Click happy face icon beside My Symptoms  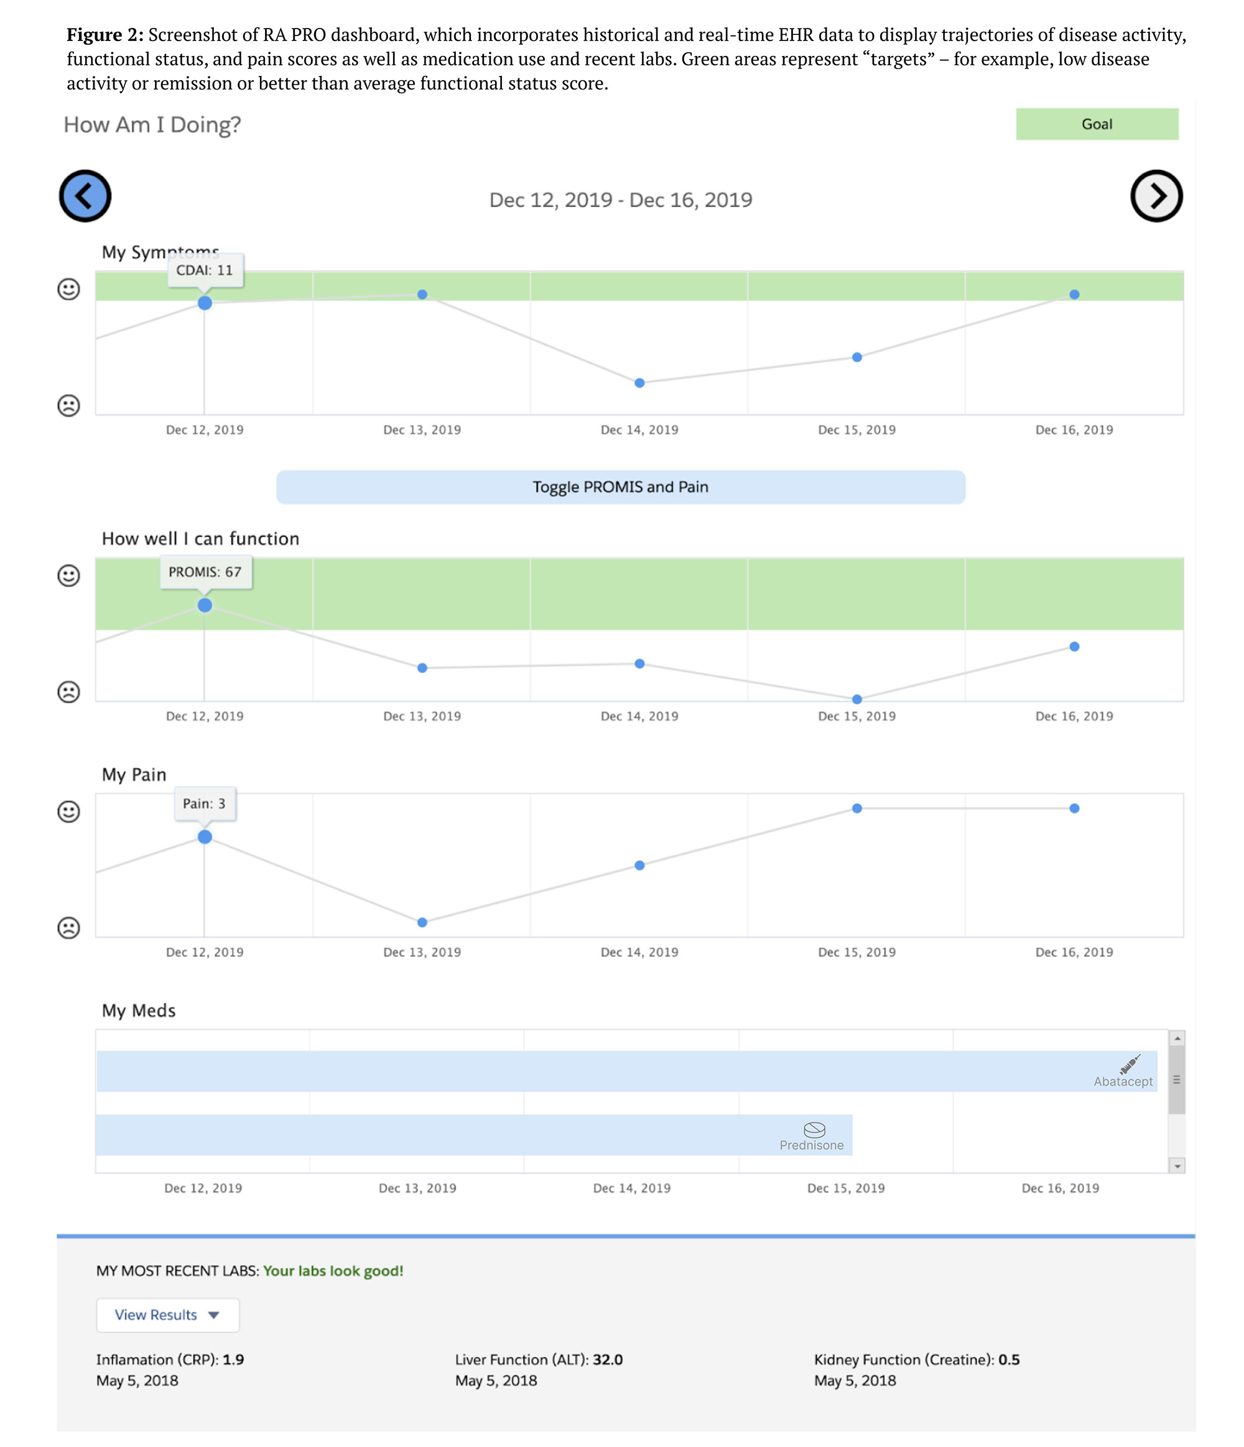pyautogui.click(x=68, y=289)
